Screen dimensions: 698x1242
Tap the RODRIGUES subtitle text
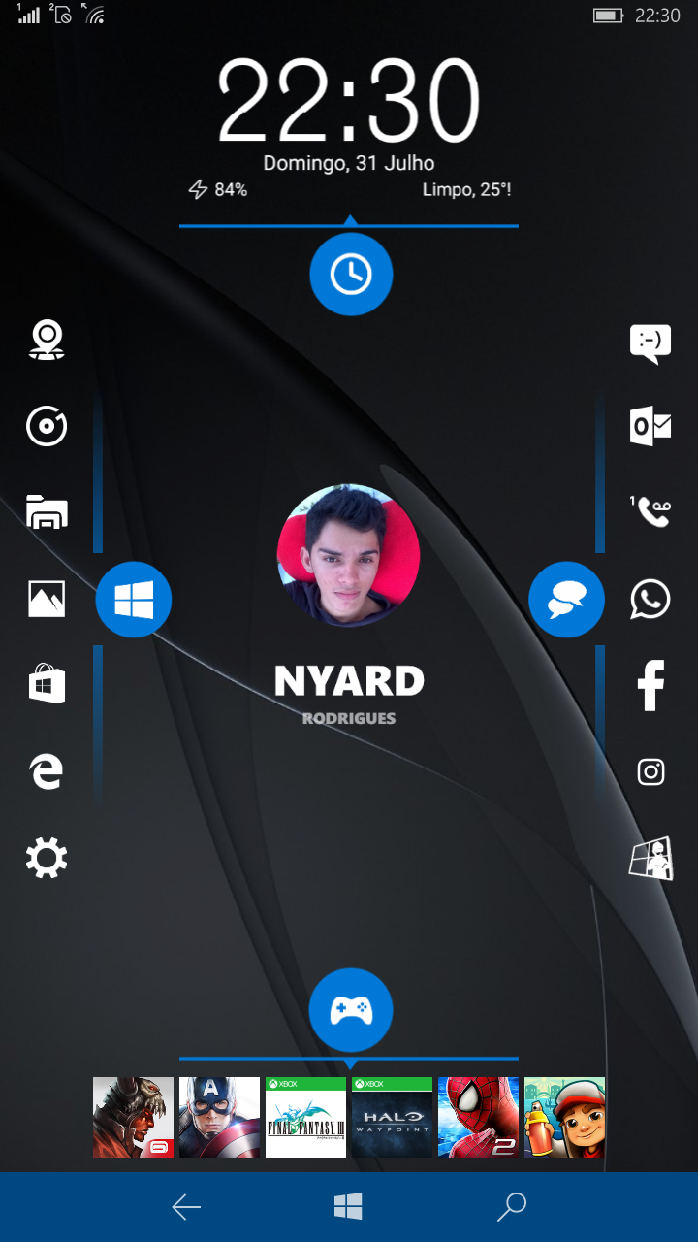click(349, 719)
